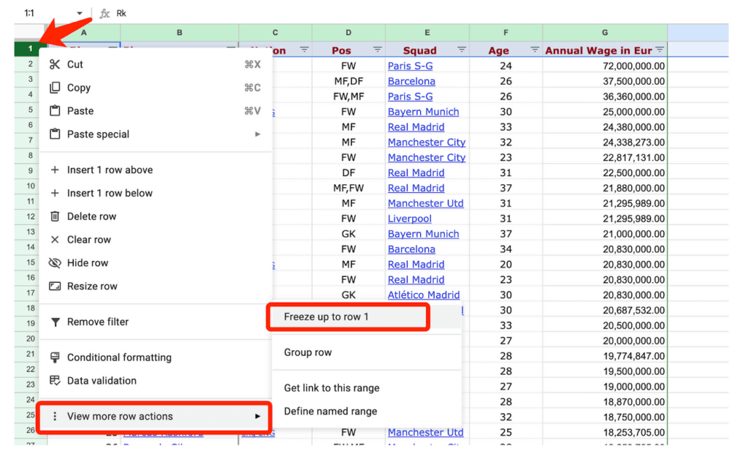Click the Paste clipboard icon
The height and width of the screenshot is (459, 743).
coord(54,111)
